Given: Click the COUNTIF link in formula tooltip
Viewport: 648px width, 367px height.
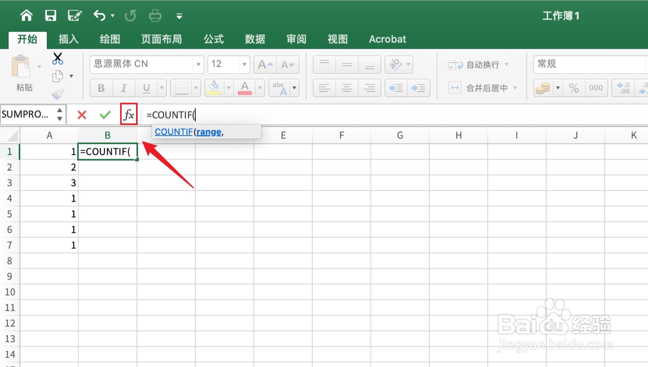Looking at the screenshot, I should pos(174,132).
